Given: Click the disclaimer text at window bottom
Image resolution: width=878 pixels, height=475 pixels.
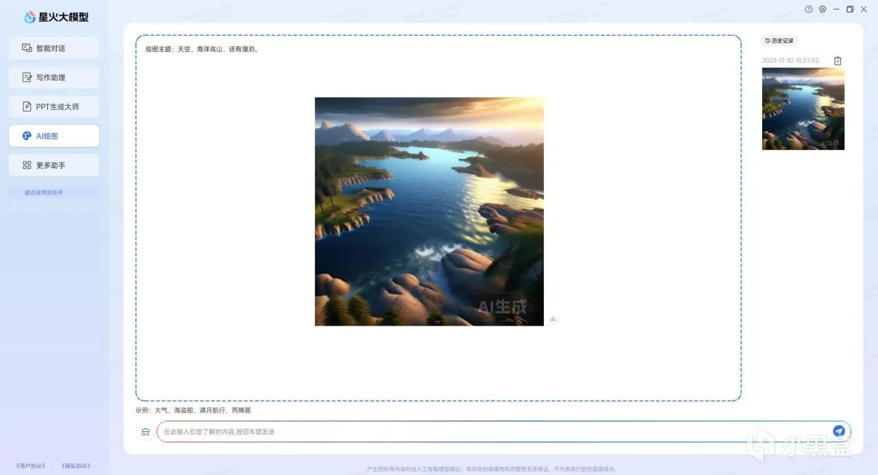Looking at the screenshot, I should tap(493, 470).
